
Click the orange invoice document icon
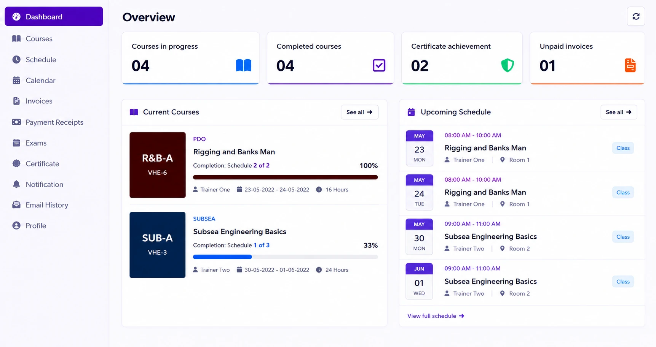(630, 65)
